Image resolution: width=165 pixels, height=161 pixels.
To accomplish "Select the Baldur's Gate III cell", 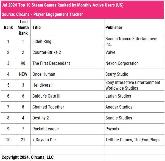I will [x=46, y=96].
